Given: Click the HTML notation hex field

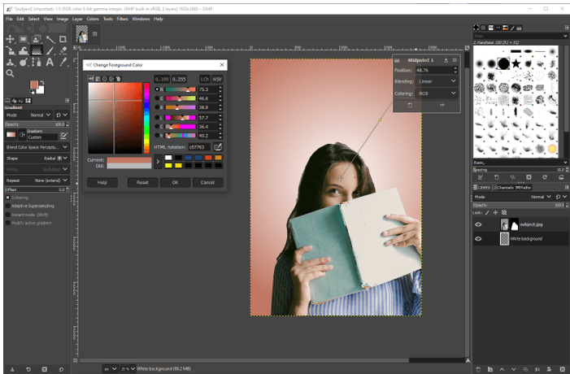Looking at the screenshot, I should (199, 147).
